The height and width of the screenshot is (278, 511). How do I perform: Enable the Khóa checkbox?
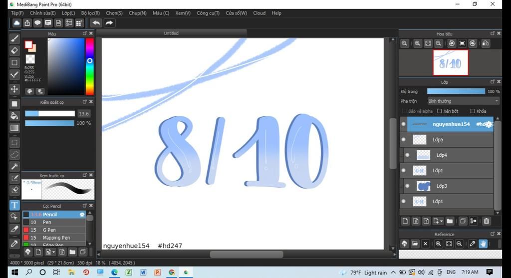click(x=473, y=111)
